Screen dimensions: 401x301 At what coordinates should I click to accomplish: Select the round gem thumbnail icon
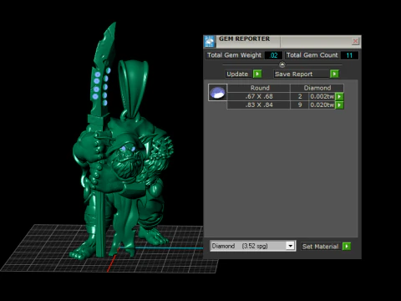coord(217,92)
